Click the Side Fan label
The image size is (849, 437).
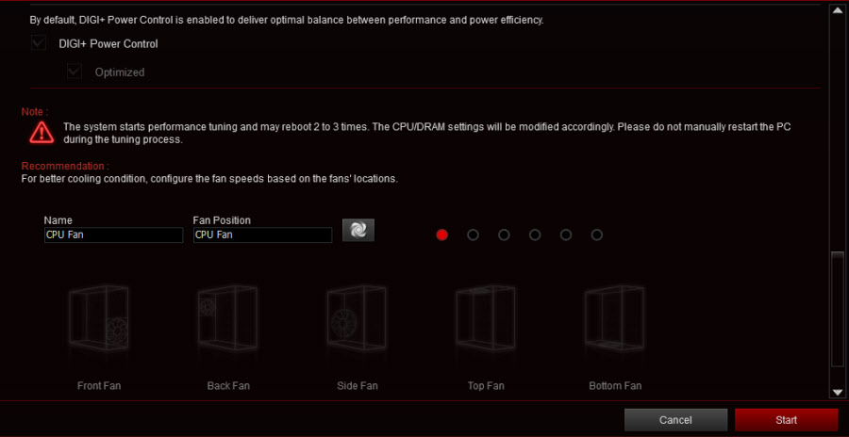pyautogui.click(x=358, y=386)
